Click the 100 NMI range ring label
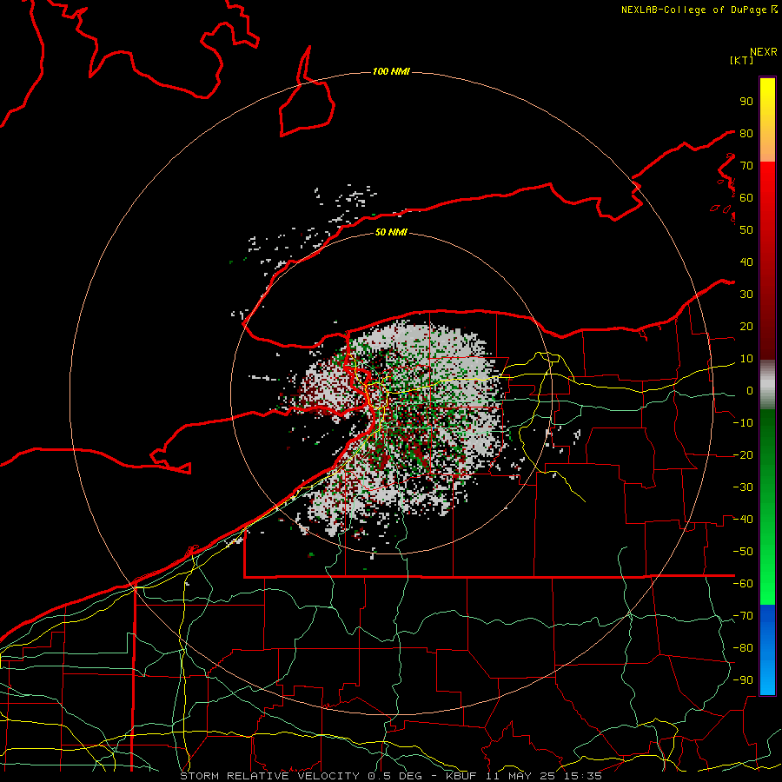Viewport: 782px width, 782px height. (391, 71)
